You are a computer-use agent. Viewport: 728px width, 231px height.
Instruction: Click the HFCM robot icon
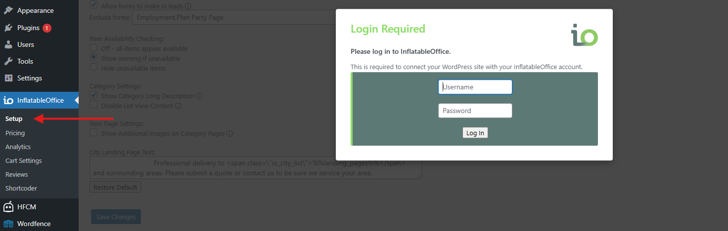pyautogui.click(x=8, y=207)
